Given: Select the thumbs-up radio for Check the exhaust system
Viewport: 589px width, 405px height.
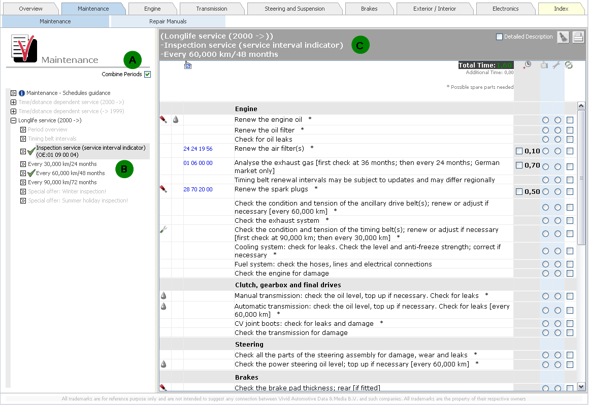Looking at the screenshot, I should 545,220.
